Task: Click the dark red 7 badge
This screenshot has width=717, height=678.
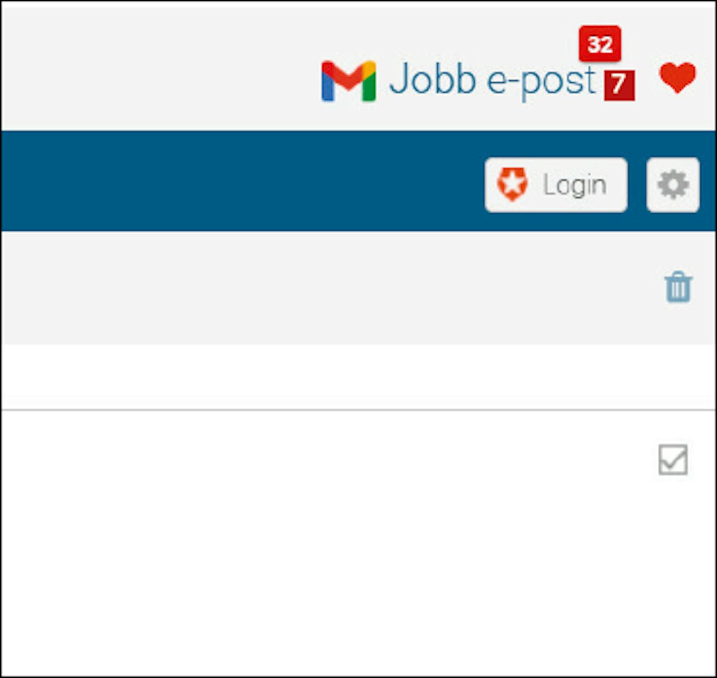Action: 619,85
